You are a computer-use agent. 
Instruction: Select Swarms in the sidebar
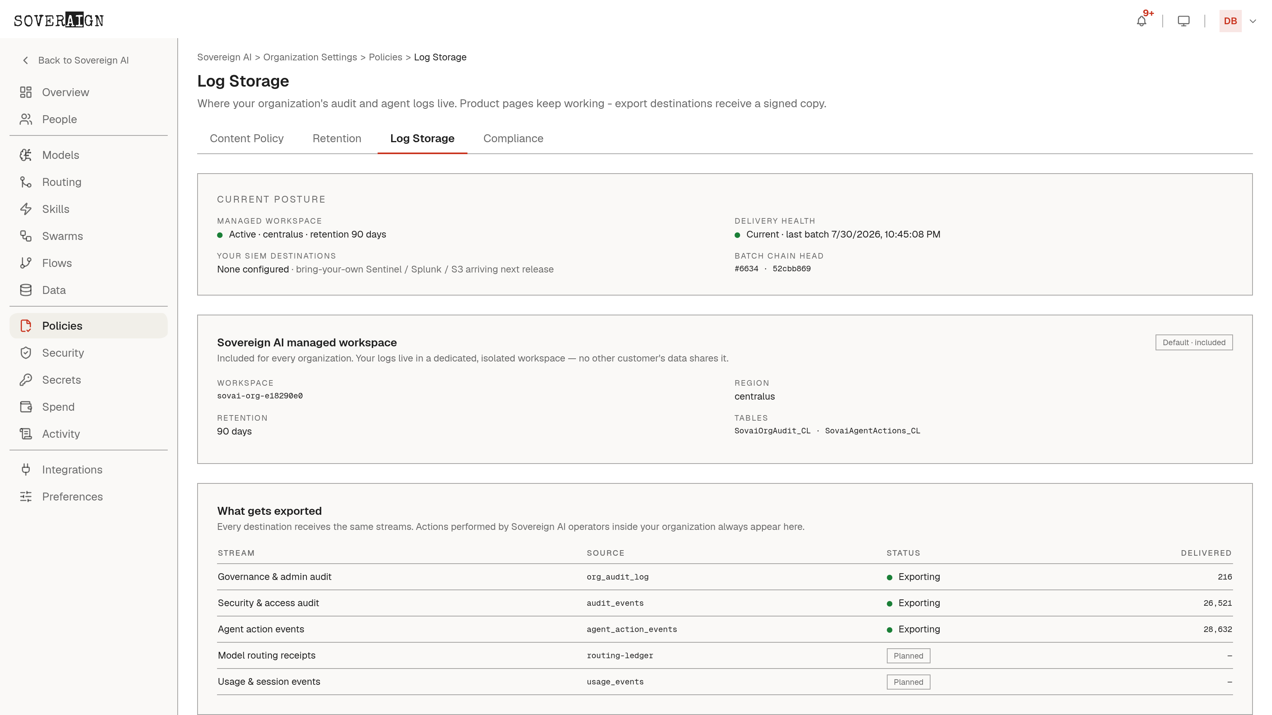[x=88, y=236]
